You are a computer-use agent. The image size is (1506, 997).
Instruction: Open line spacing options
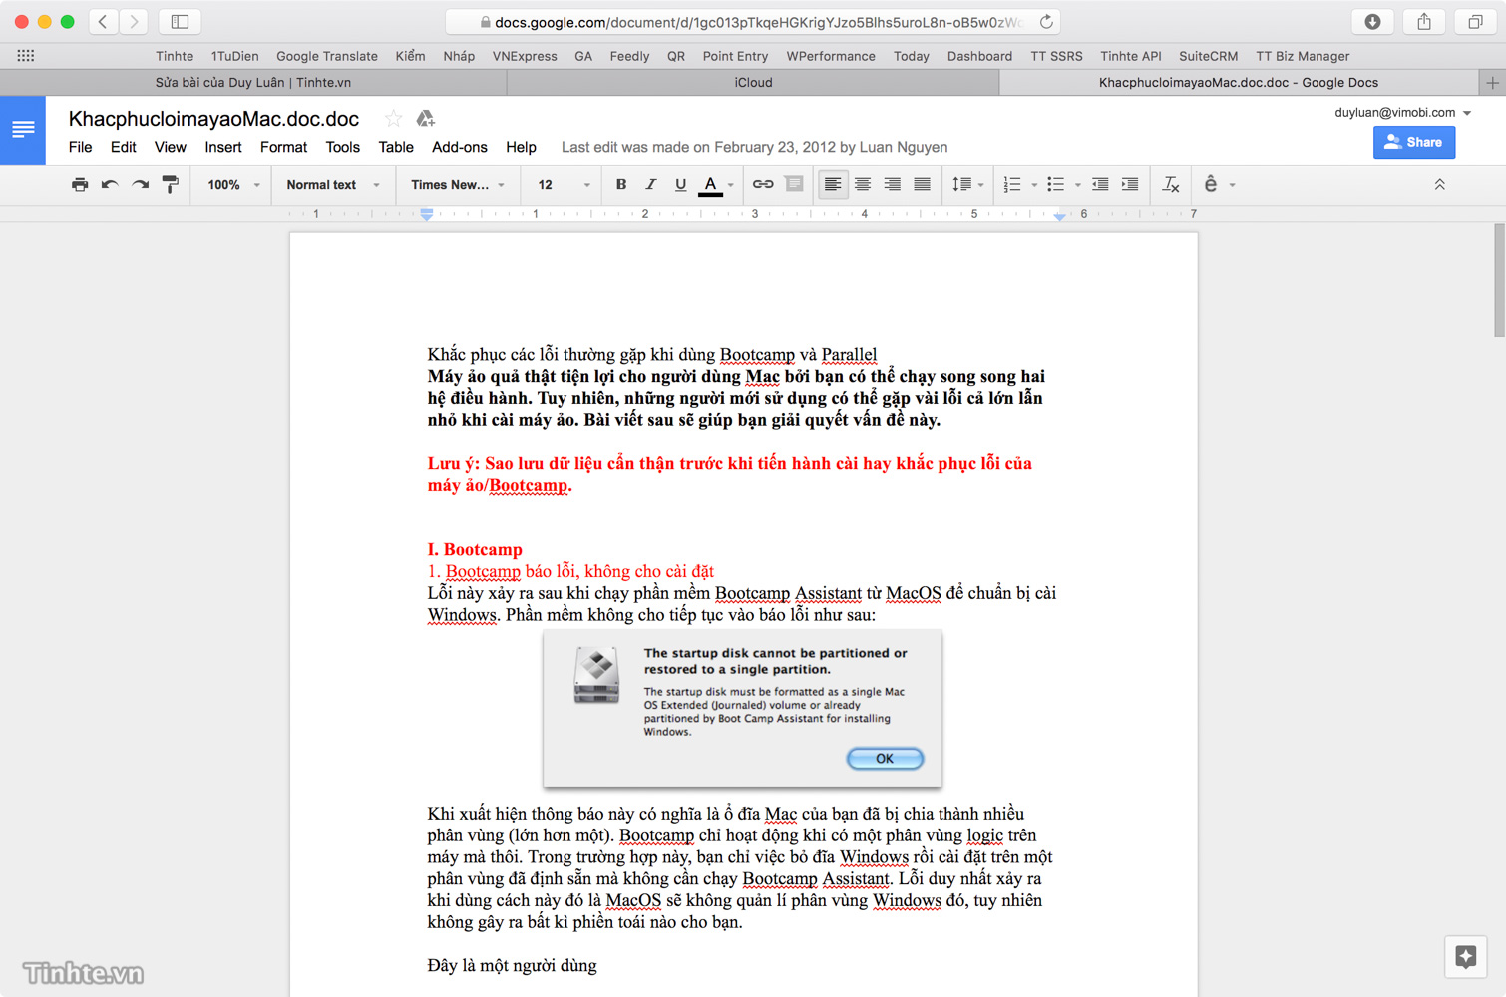(967, 184)
